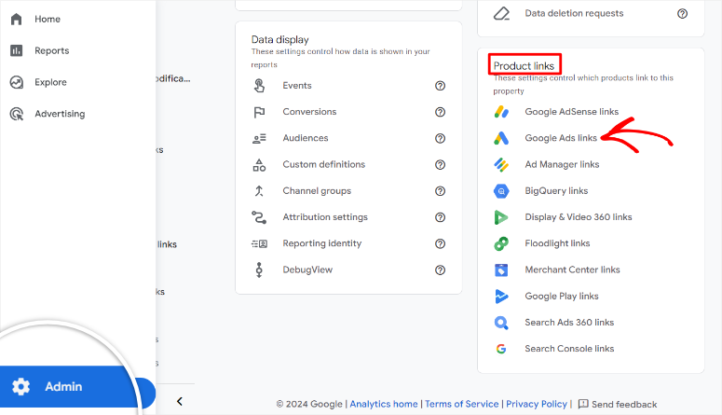Collapse the admin panel with chevron arrow
The image size is (722, 415).
coord(180,402)
